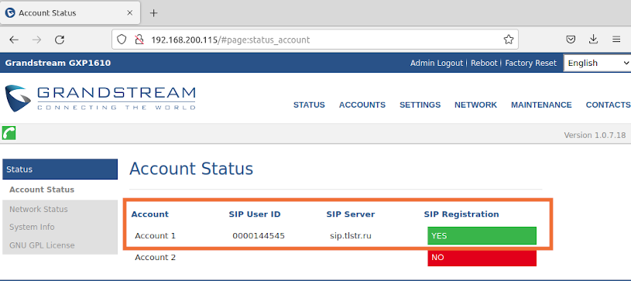Open the downloads arrow icon

tap(593, 39)
